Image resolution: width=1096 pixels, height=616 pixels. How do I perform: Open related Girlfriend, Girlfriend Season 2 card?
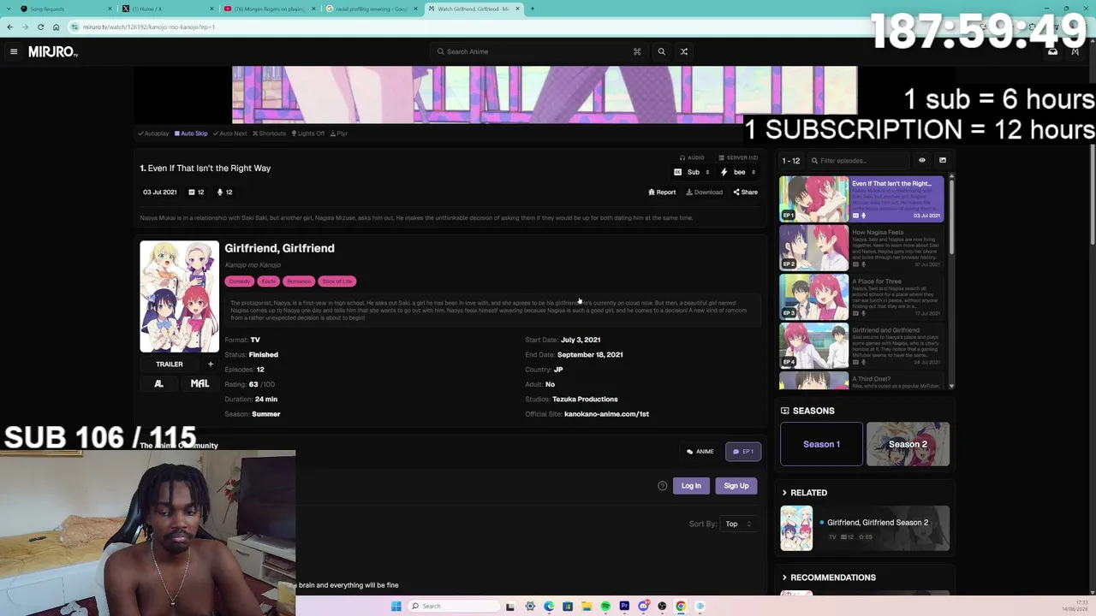point(865,529)
